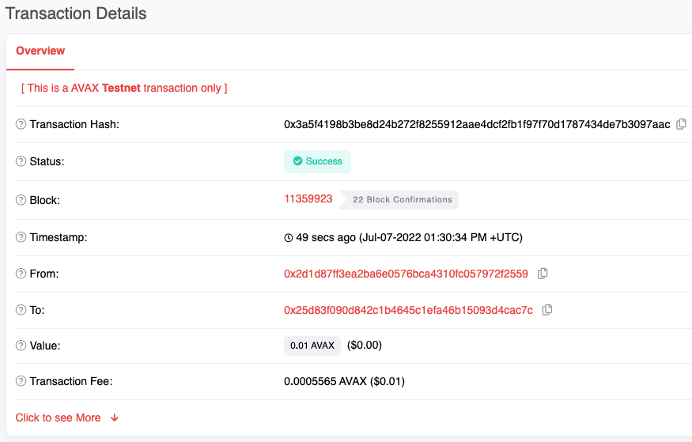Click help icon beside Transaction Hash

coord(21,125)
